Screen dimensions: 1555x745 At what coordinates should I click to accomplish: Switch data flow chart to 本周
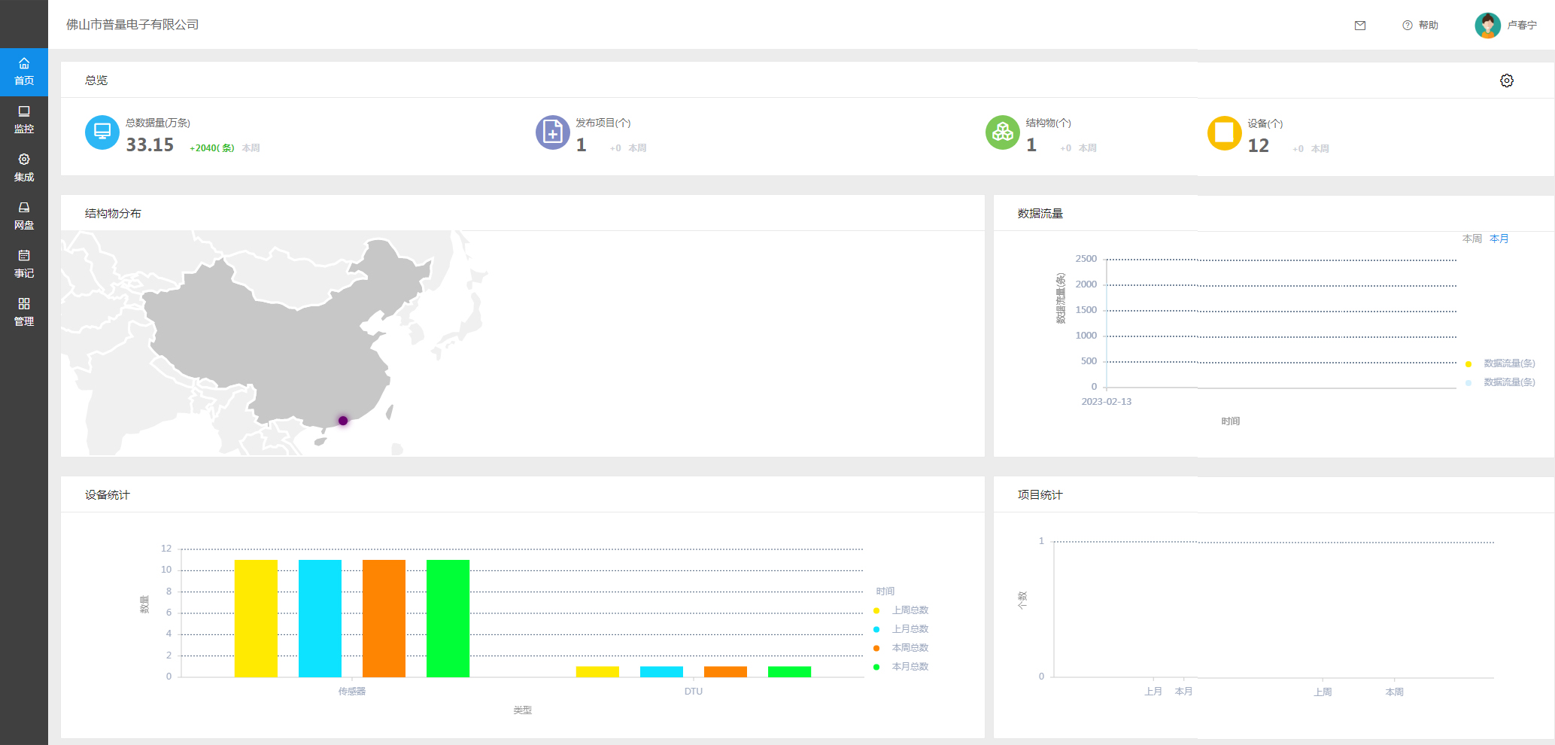click(x=1471, y=239)
